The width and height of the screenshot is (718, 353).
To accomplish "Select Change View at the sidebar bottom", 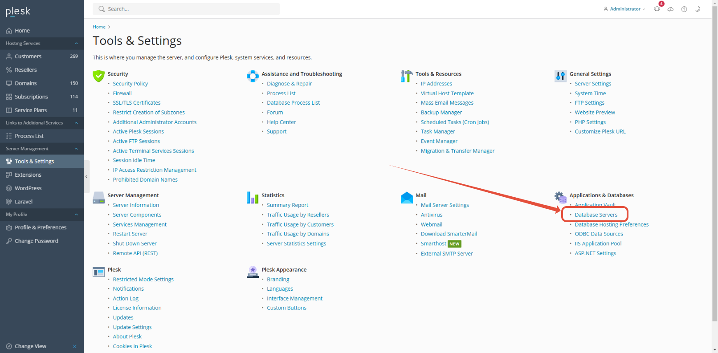I will point(30,346).
